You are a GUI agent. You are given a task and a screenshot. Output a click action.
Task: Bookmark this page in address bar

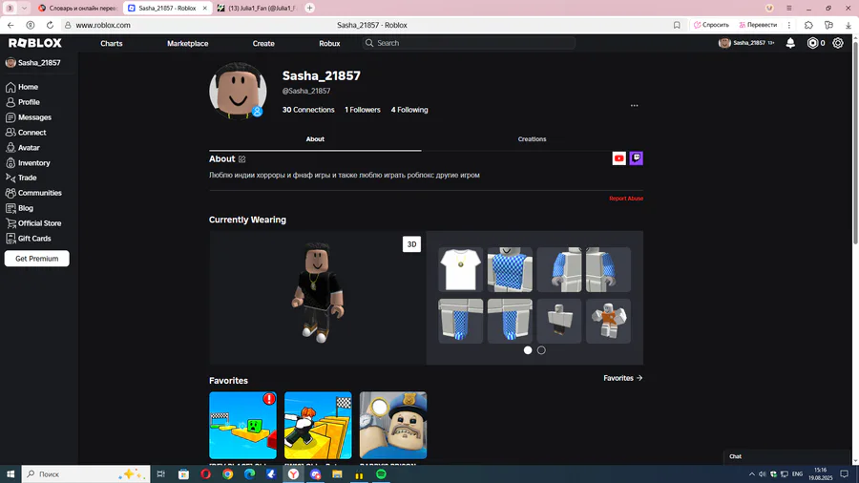coord(677,25)
